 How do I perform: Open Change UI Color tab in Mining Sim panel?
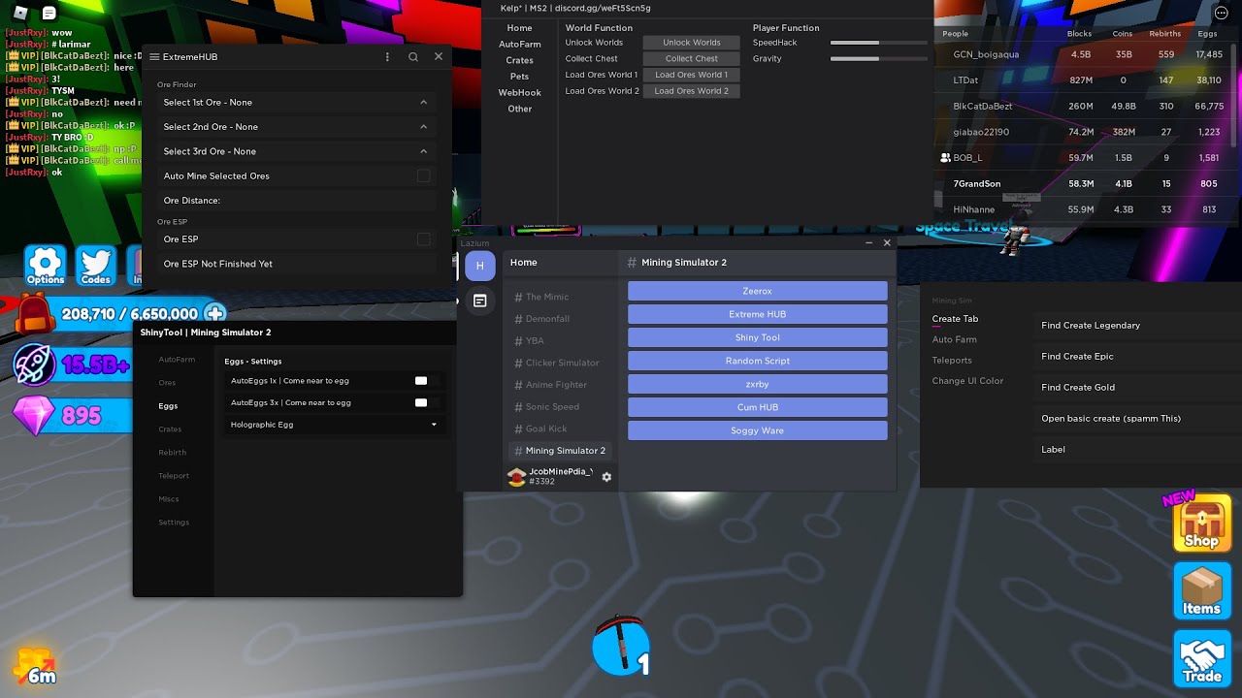(968, 381)
